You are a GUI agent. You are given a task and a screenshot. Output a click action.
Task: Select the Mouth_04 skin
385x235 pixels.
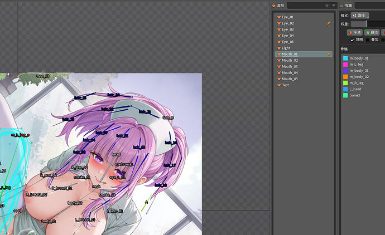pos(304,73)
